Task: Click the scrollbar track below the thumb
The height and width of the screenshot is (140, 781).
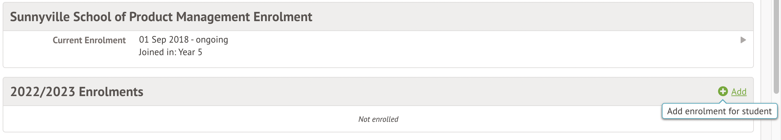Action: tap(776, 117)
